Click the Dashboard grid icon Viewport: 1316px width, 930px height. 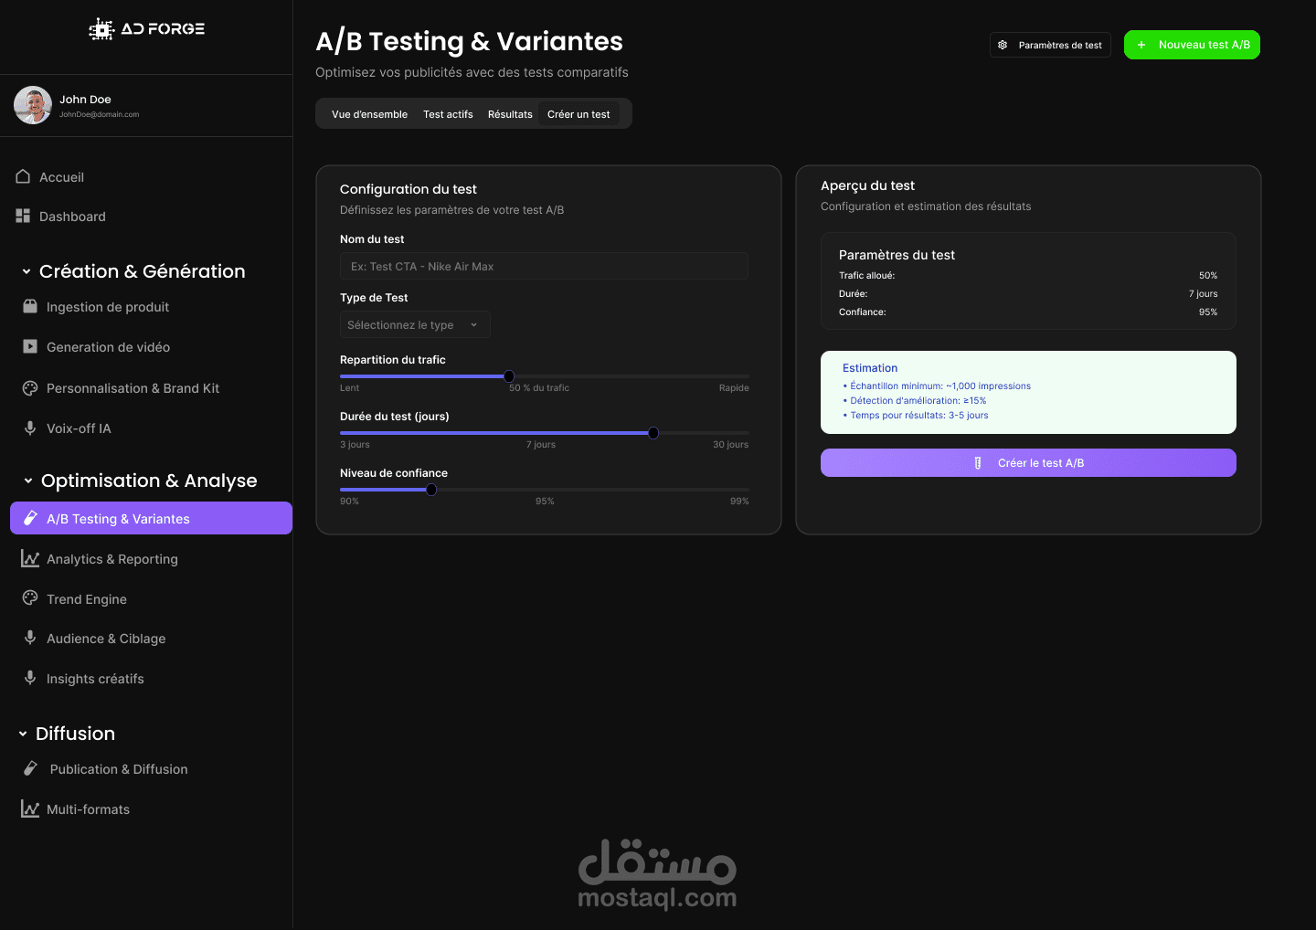pos(23,217)
